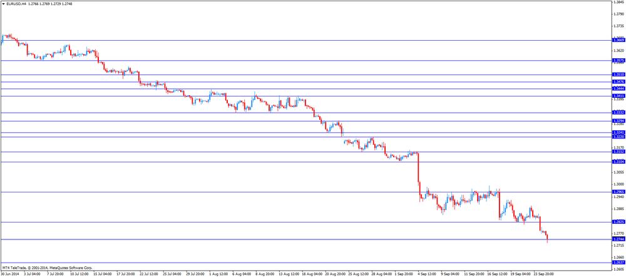The height and width of the screenshot is (277, 626).
Task: Select the 1.3575 horizontal line price tag
Action: pos(618,61)
